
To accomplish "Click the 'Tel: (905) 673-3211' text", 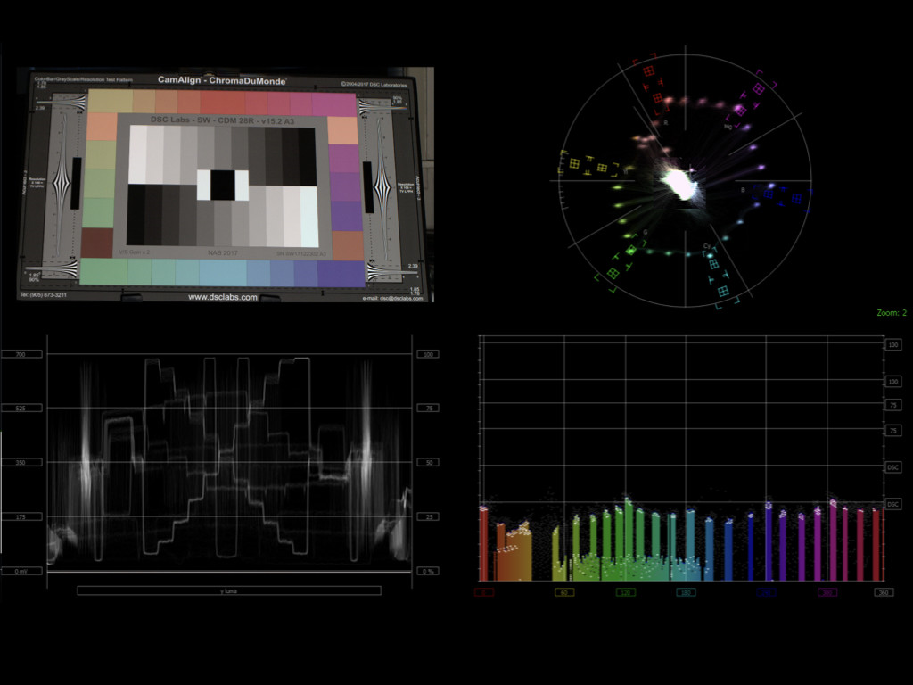I will 44,294.
